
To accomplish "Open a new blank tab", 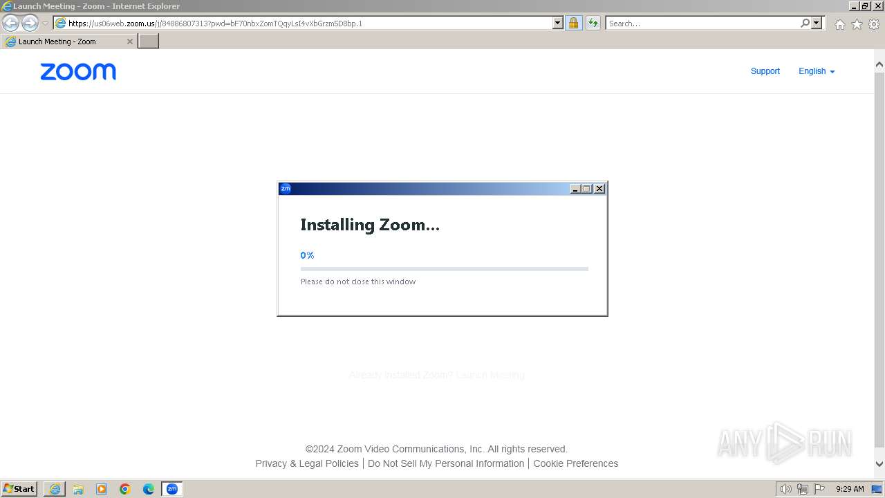I will click(149, 41).
